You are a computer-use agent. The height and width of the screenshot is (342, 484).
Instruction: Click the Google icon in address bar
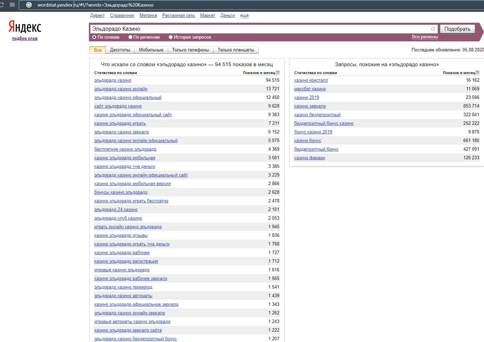coord(29,5)
